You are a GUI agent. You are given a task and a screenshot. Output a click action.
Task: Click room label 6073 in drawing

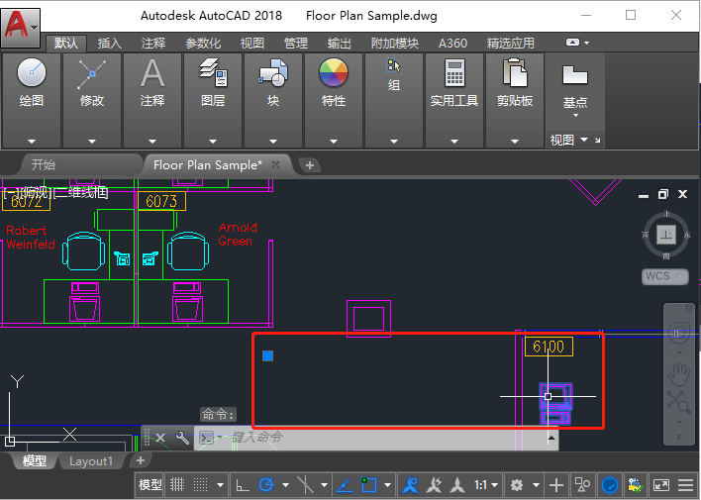pyautogui.click(x=161, y=201)
